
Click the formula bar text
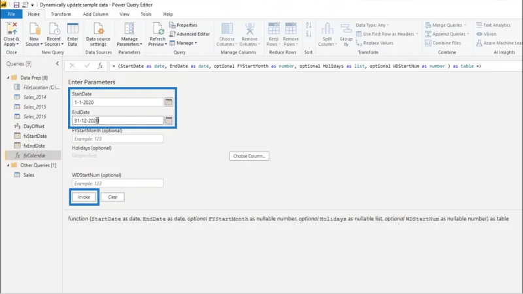[x=297, y=66]
